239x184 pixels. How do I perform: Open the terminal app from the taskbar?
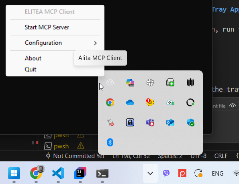tap(102, 173)
